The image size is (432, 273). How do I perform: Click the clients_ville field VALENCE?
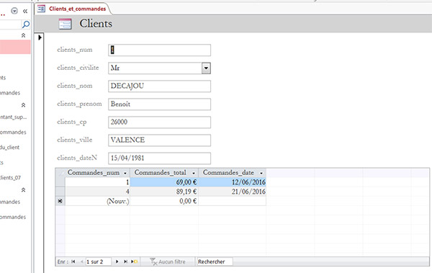(160, 140)
